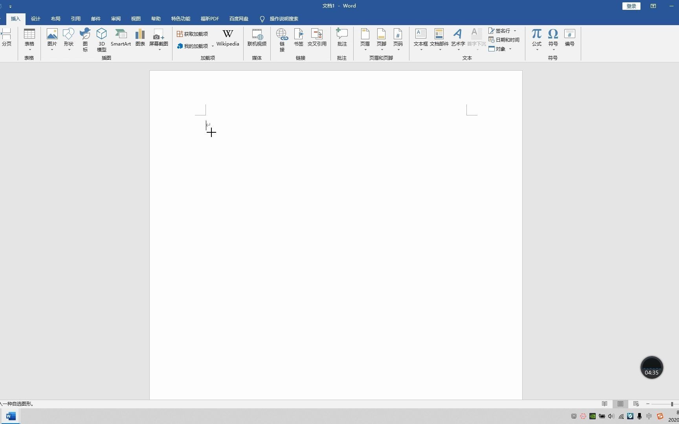Click 签名行 signature line

[x=499, y=31]
